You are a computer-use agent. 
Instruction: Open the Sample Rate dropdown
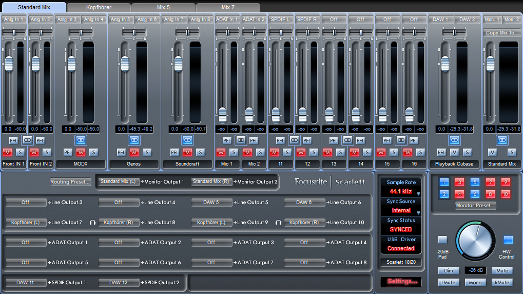[418, 194]
